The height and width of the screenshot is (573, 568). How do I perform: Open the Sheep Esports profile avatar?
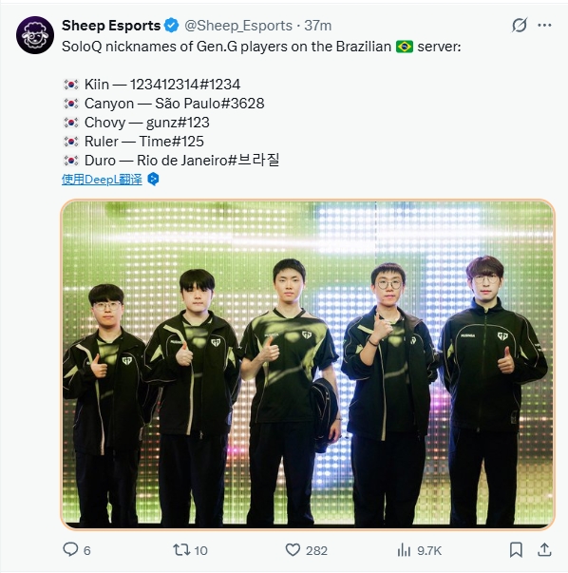click(35, 35)
